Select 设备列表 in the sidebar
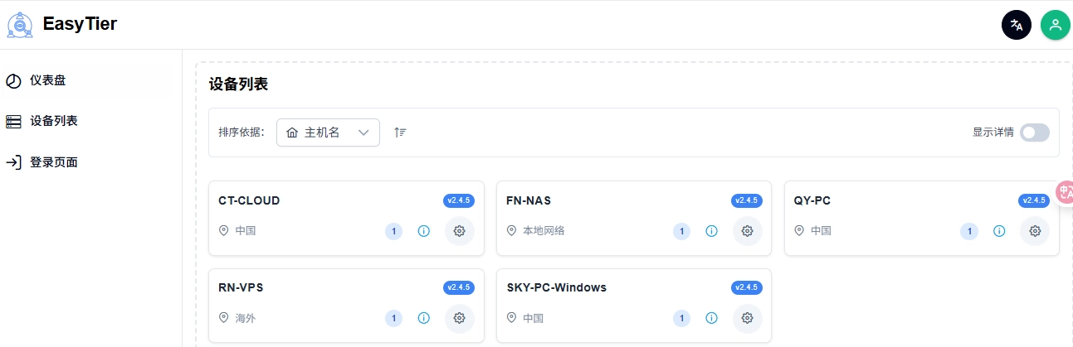The image size is (1073, 347). tap(53, 121)
